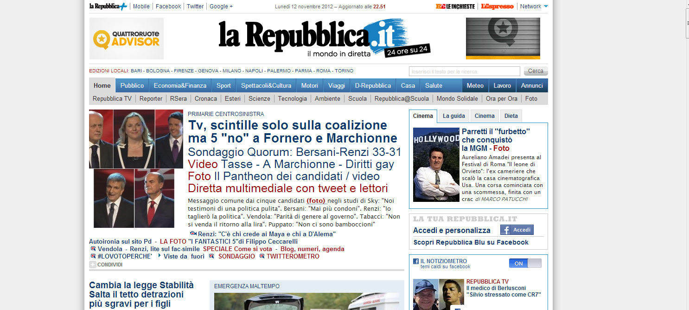Open the Ora per Ora link

pos(502,98)
